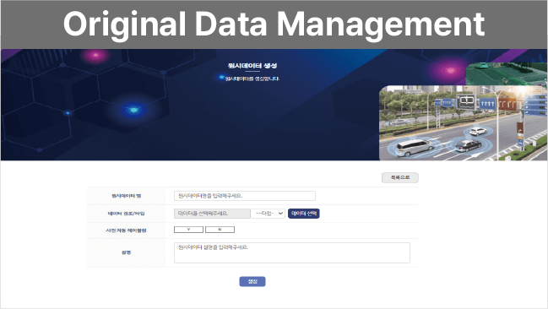548x309 pixels.
Task: Click the dark blue 데이터 선택 button
Action: pyautogui.click(x=304, y=214)
